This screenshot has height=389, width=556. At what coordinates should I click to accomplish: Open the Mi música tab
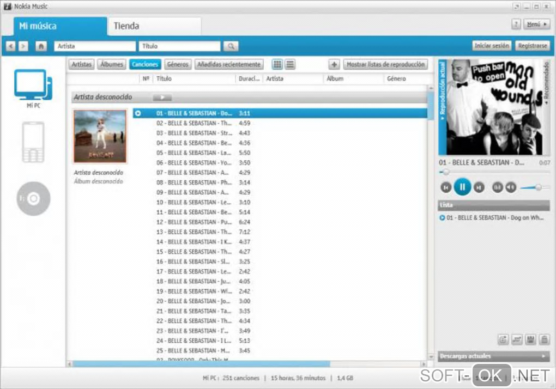61,26
